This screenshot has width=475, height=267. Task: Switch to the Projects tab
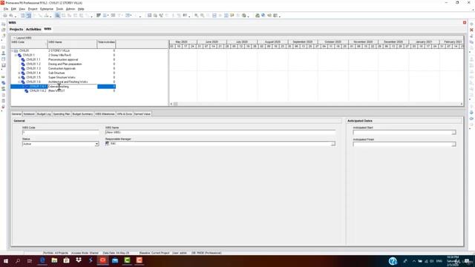click(x=16, y=30)
